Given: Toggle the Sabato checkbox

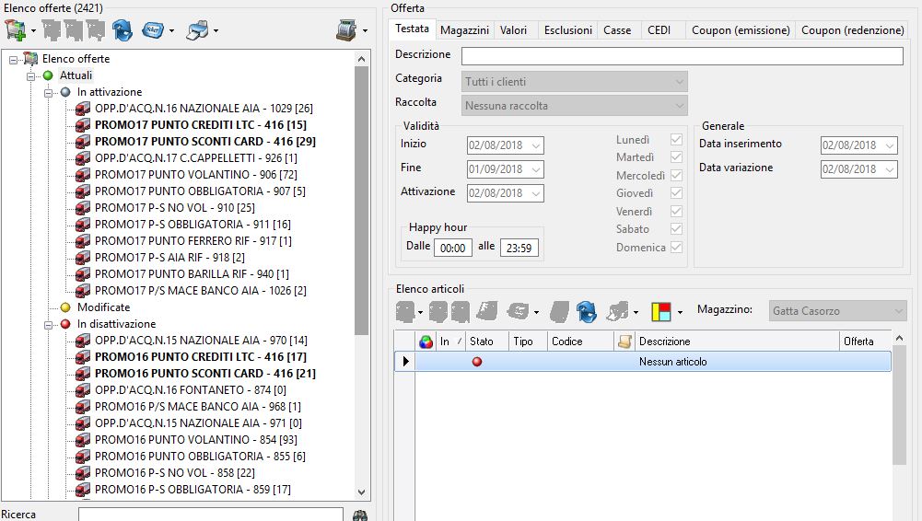Looking at the screenshot, I should [677, 229].
